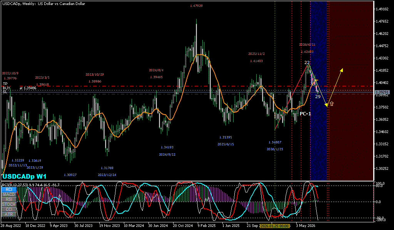
Task: Click the RCI(9,13,27,53) indicator readout
Action: point(31,185)
